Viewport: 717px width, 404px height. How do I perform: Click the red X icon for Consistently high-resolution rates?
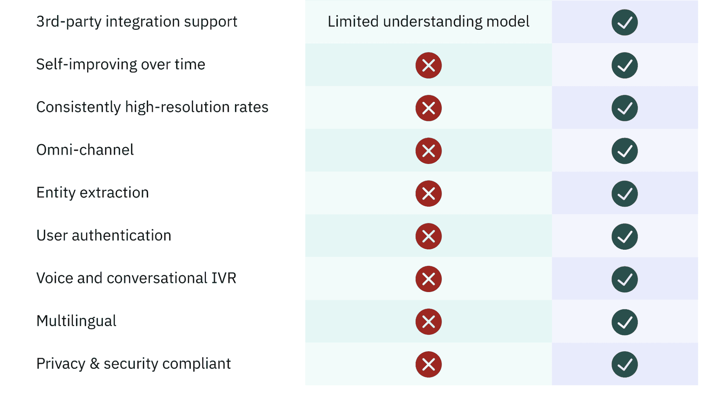tap(428, 108)
